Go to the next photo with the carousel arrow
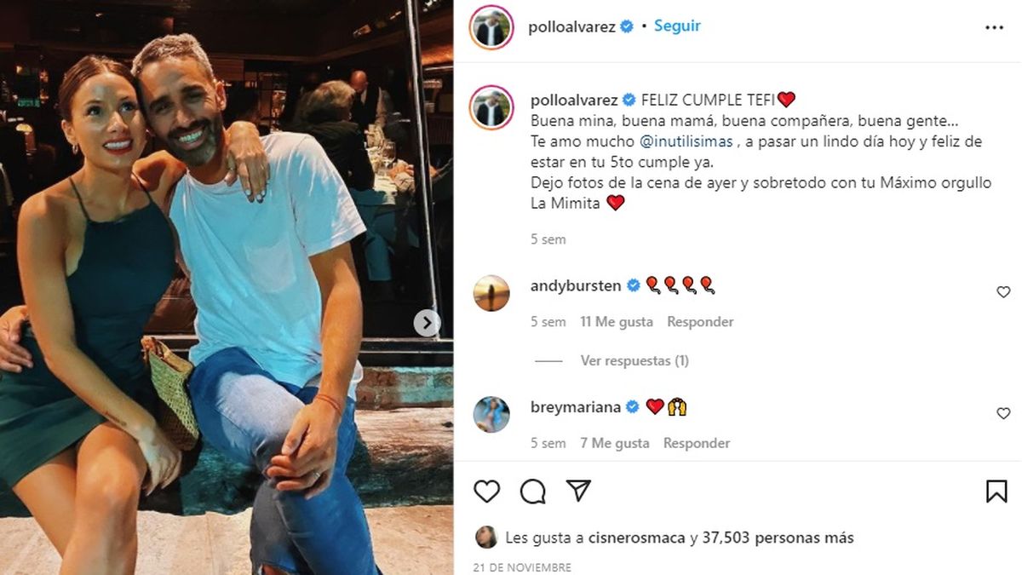1022x575 pixels. [x=427, y=323]
